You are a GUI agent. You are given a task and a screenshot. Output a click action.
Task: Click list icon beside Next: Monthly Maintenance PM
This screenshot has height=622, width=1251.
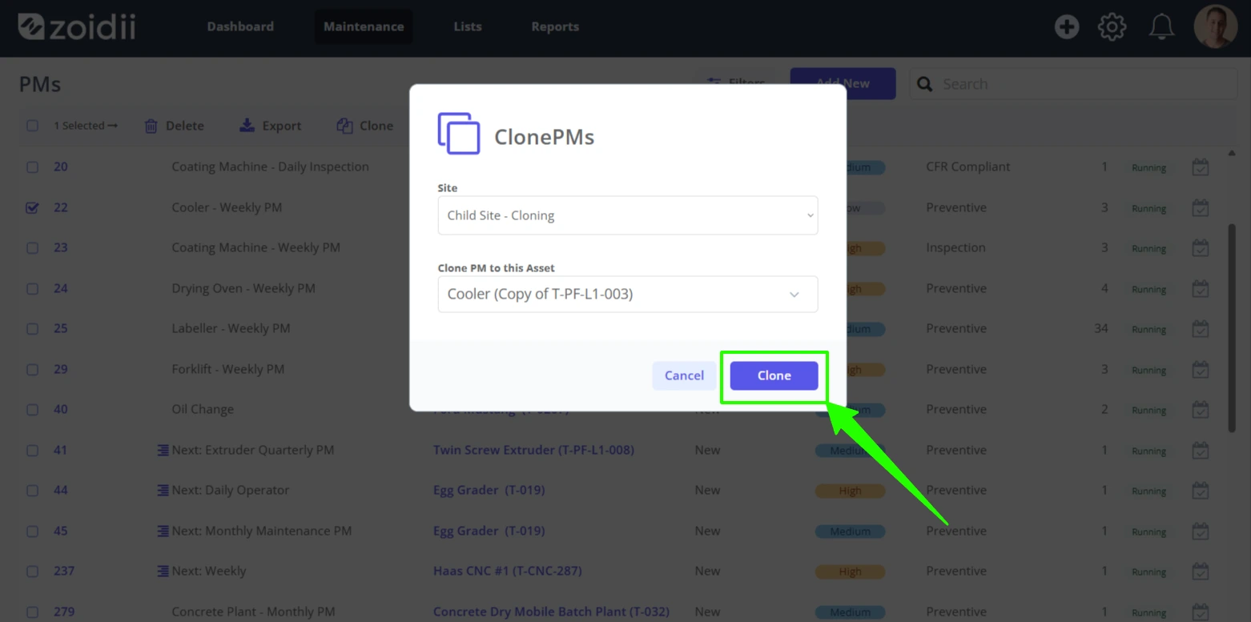click(163, 531)
